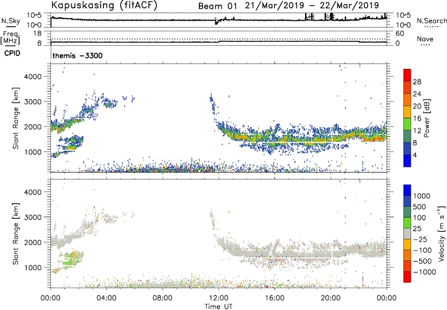Click the '28' tick on the power colorbar
The image size is (447, 310).
[417, 82]
